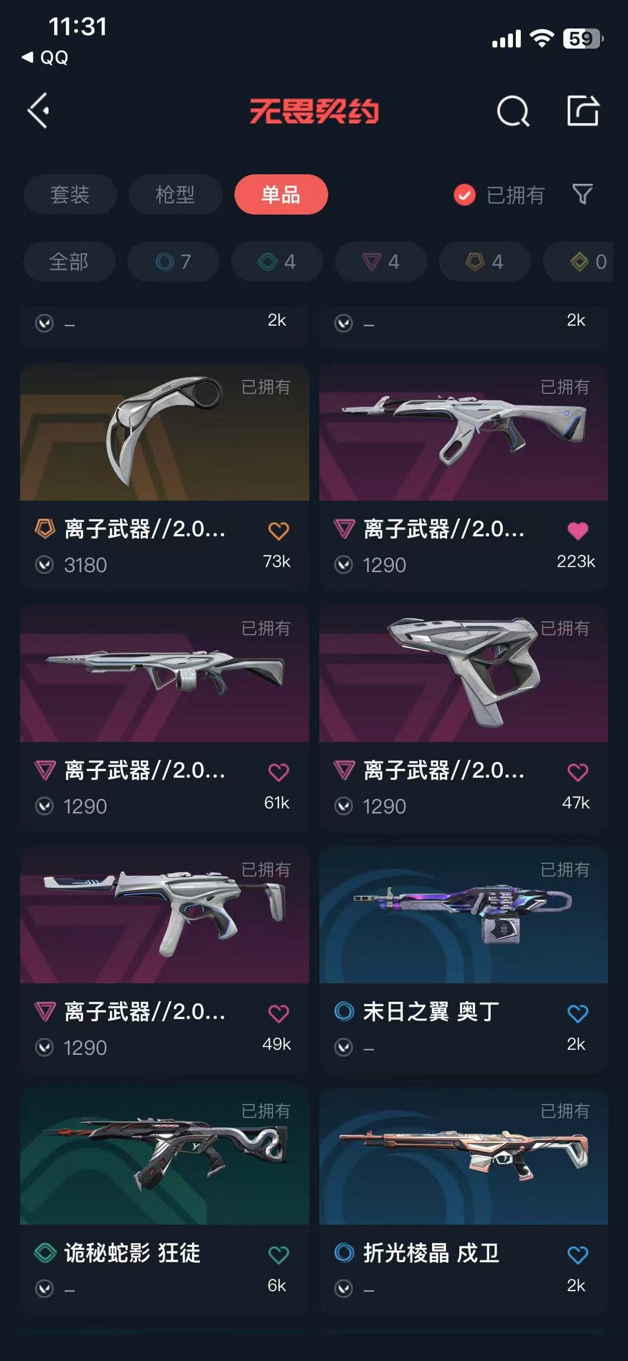This screenshot has width=628, height=1361.
Task: Filter by orange pentagon tier 4
Action: click(x=484, y=262)
